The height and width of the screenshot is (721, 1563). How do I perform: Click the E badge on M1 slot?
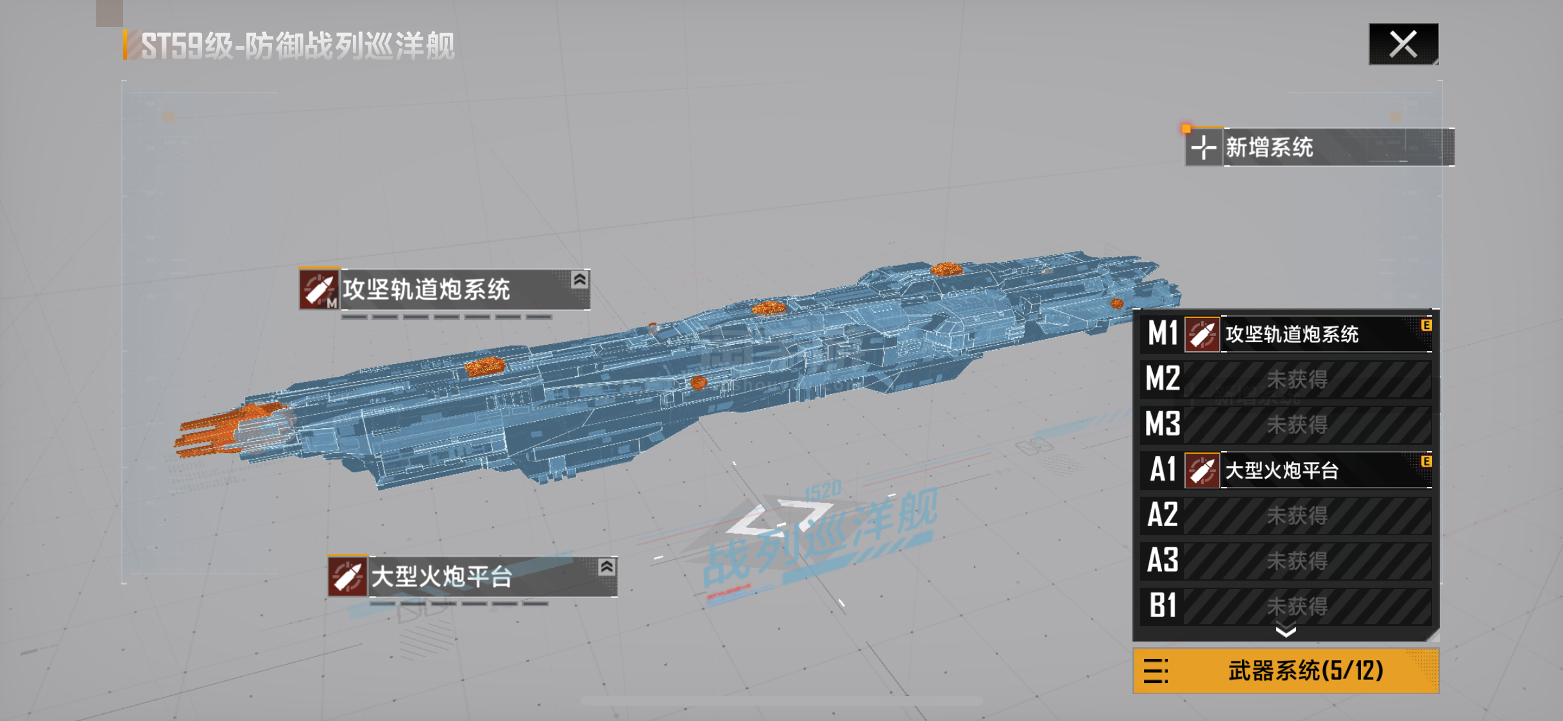(x=1426, y=326)
